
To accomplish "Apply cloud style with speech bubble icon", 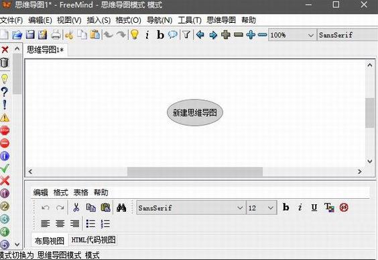I will [173, 35].
